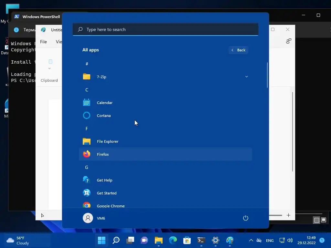Viewport: 331px width, 248px height.
Task: Open the network status tray icon
Action: click(x=282, y=240)
